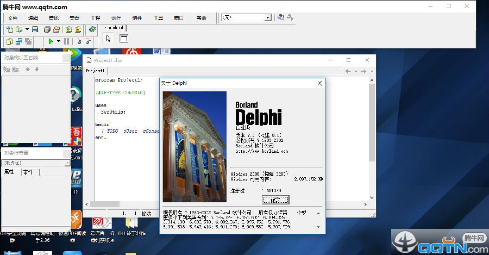The height and width of the screenshot is (255, 489).
Task: Expand the Forward history dropdown in editor
Action: (x=372, y=71)
